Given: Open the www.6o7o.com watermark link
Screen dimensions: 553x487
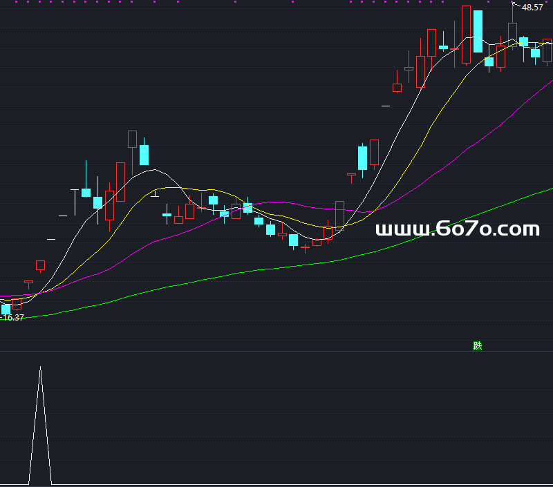Looking at the screenshot, I should point(457,229).
